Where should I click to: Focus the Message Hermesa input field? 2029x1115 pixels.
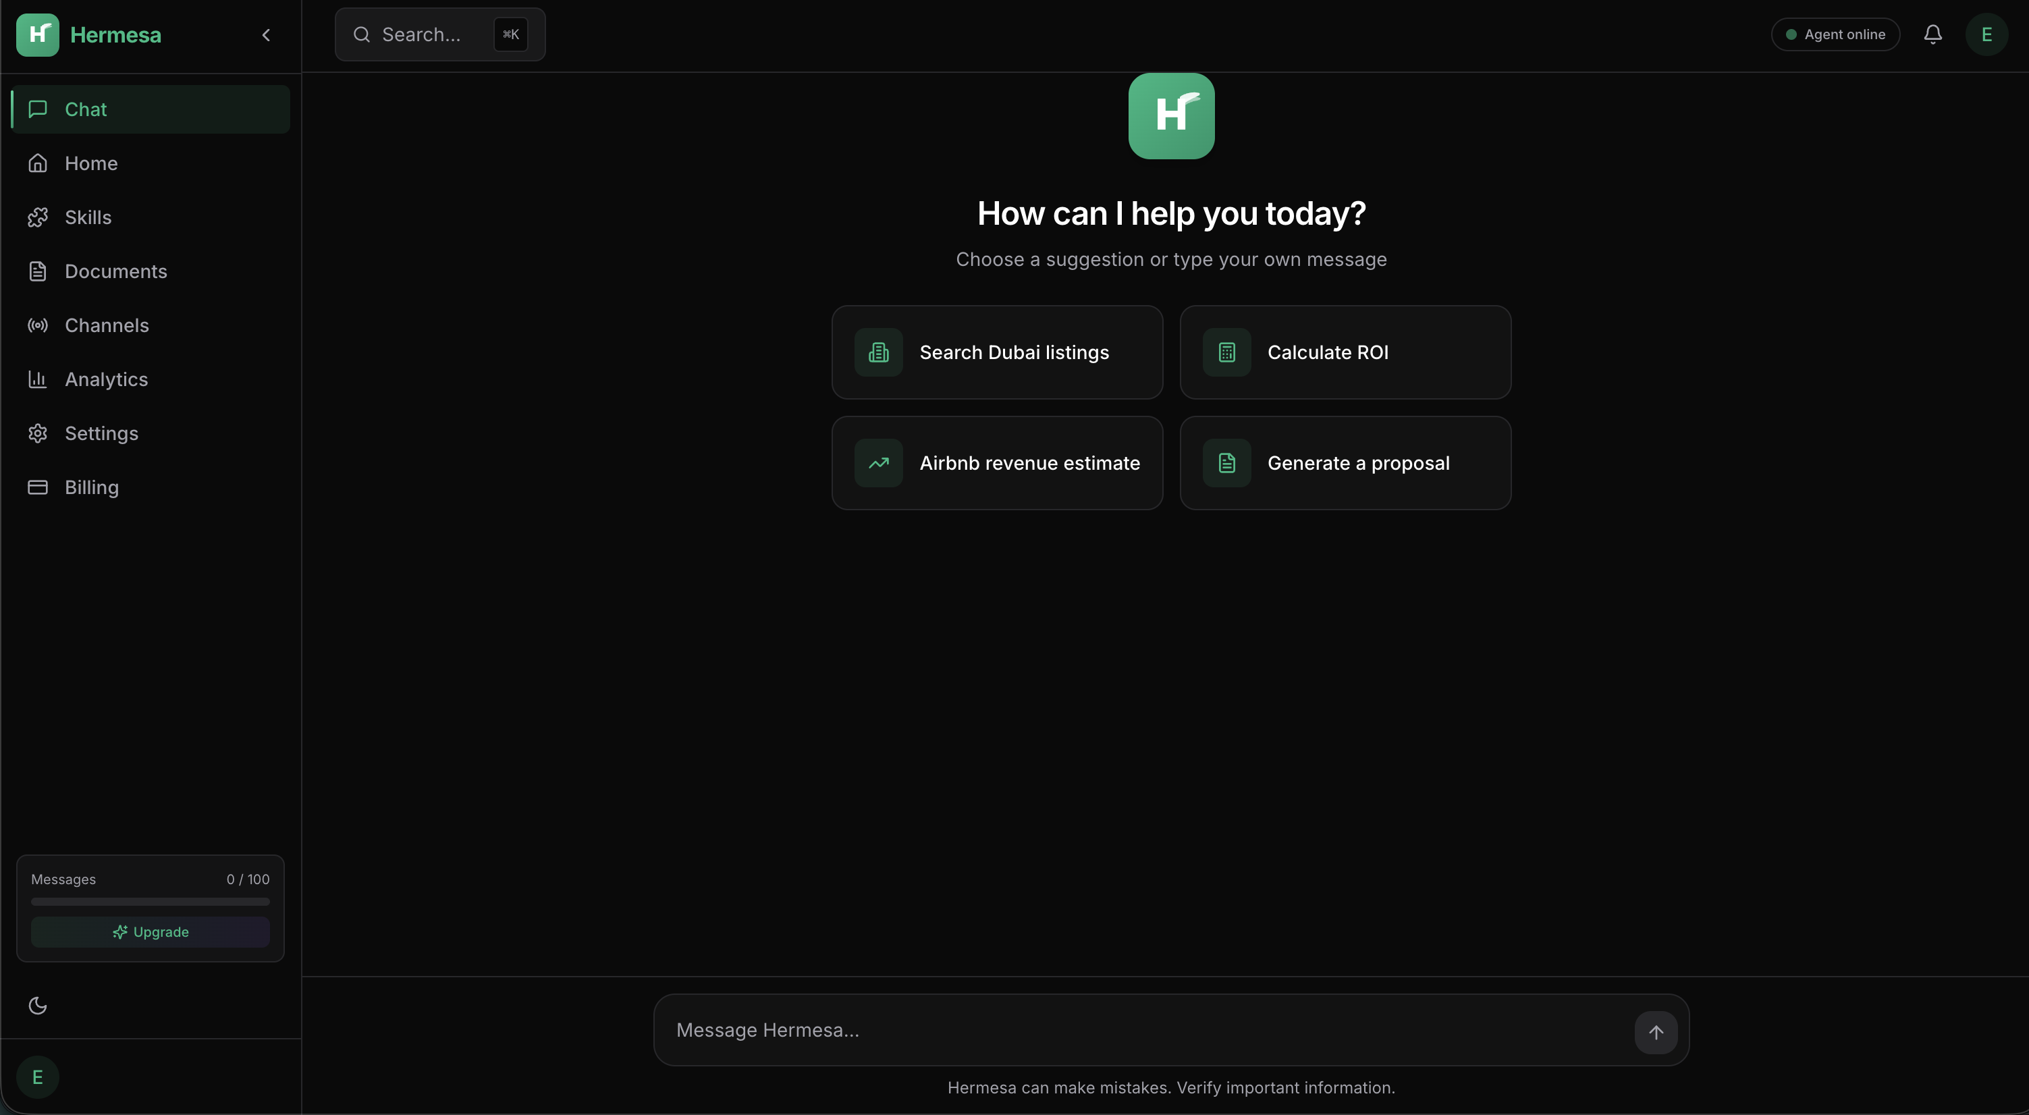(1142, 1030)
